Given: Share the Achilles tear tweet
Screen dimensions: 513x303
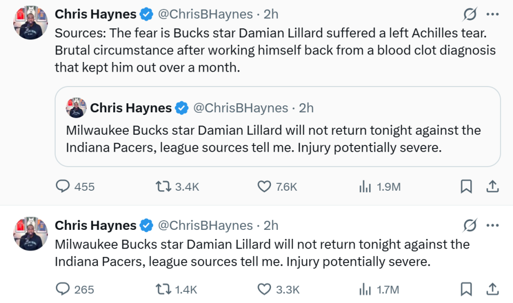Looking at the screenshot, I should tap(493, 187).
